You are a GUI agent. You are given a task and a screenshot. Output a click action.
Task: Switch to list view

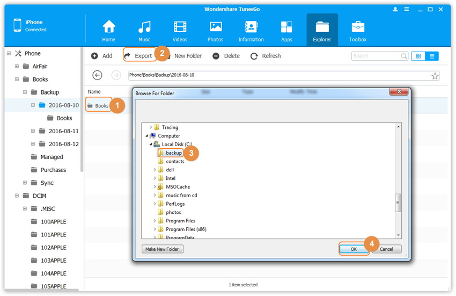(x=432, y=56)
